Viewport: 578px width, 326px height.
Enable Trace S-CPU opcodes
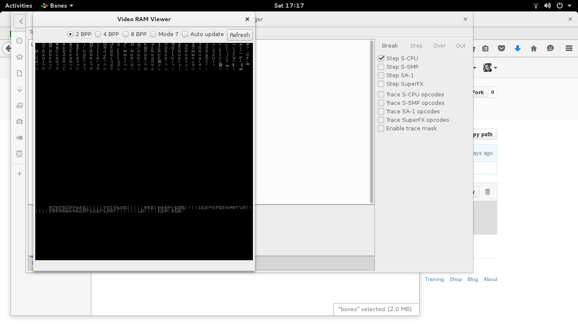pyautogui.click(x=411, y=94)
